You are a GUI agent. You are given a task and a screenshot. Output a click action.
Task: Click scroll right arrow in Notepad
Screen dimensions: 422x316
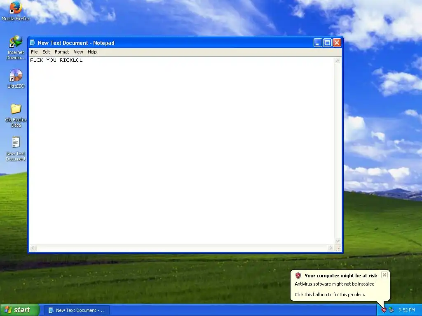331,248
